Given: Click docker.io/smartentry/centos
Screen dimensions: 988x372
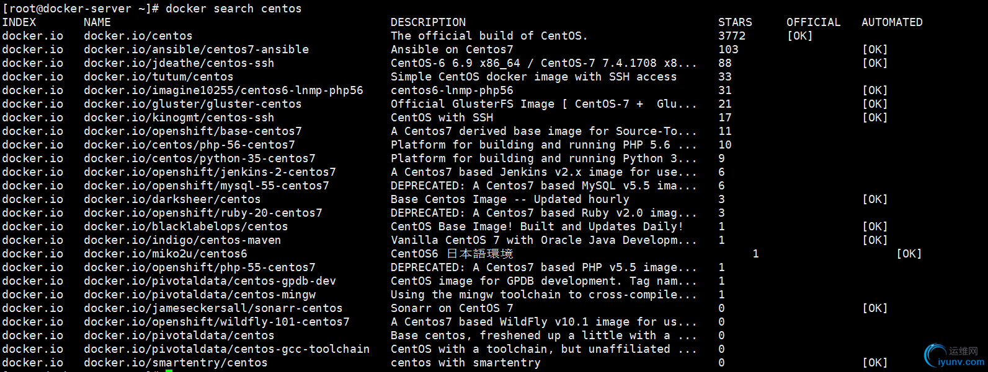Looking at the screenshot, I should click(x=176, y=363).
